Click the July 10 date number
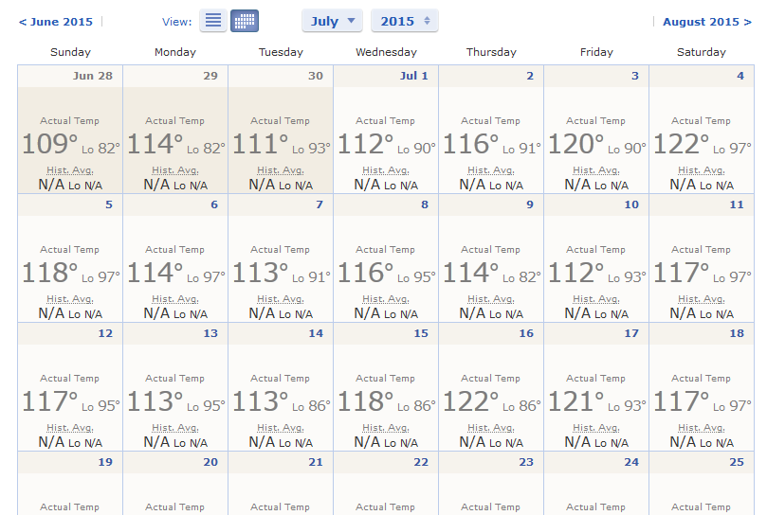 (631, 204)
